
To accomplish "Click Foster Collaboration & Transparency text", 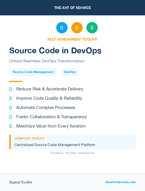I will (52, 117).
